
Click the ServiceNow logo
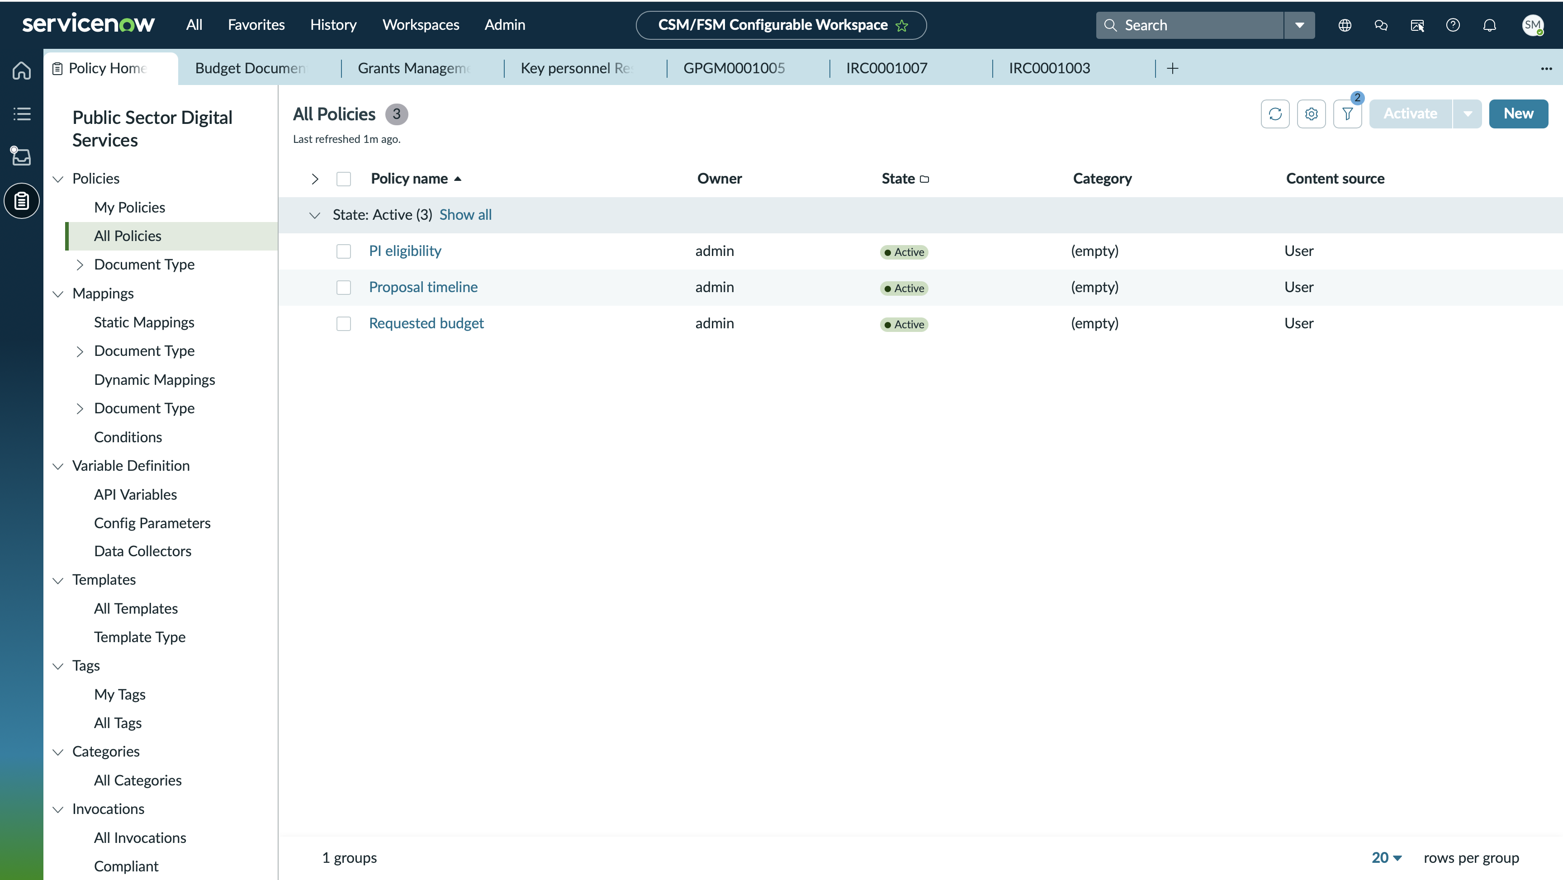click(x=89, y=24)
